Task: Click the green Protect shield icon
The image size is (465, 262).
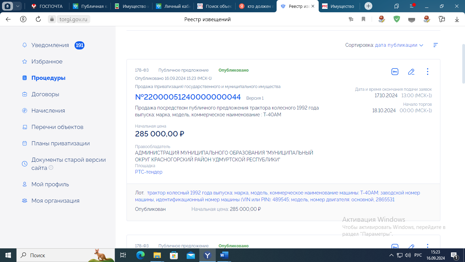Action: (397, 19)
